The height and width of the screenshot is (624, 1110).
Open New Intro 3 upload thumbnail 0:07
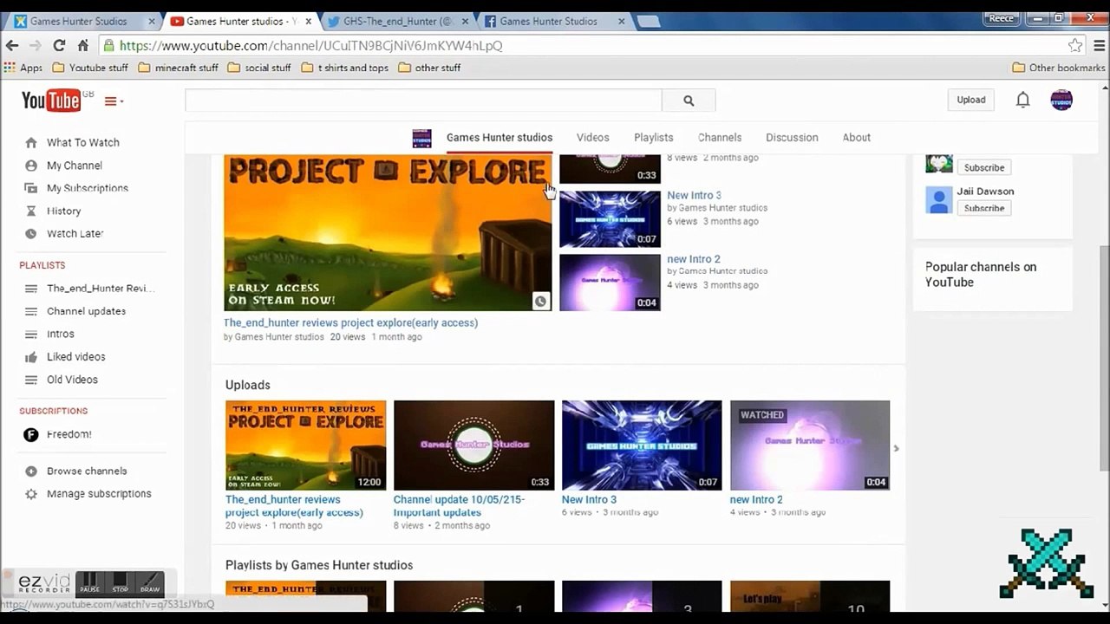(642, 445)
